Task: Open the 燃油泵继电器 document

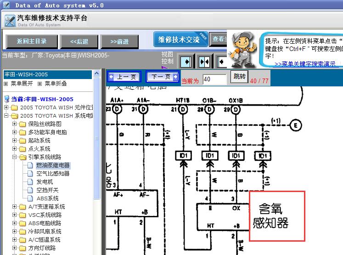Action: (x=53, y=165)
